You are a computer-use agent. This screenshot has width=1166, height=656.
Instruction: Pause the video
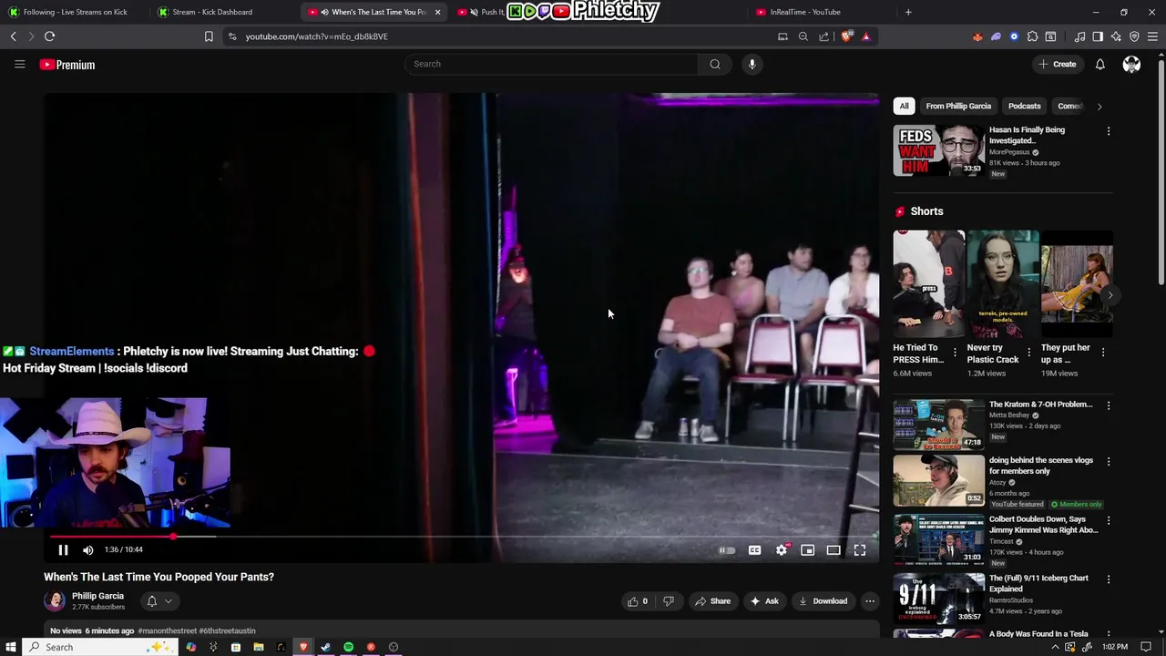(63, 549)
